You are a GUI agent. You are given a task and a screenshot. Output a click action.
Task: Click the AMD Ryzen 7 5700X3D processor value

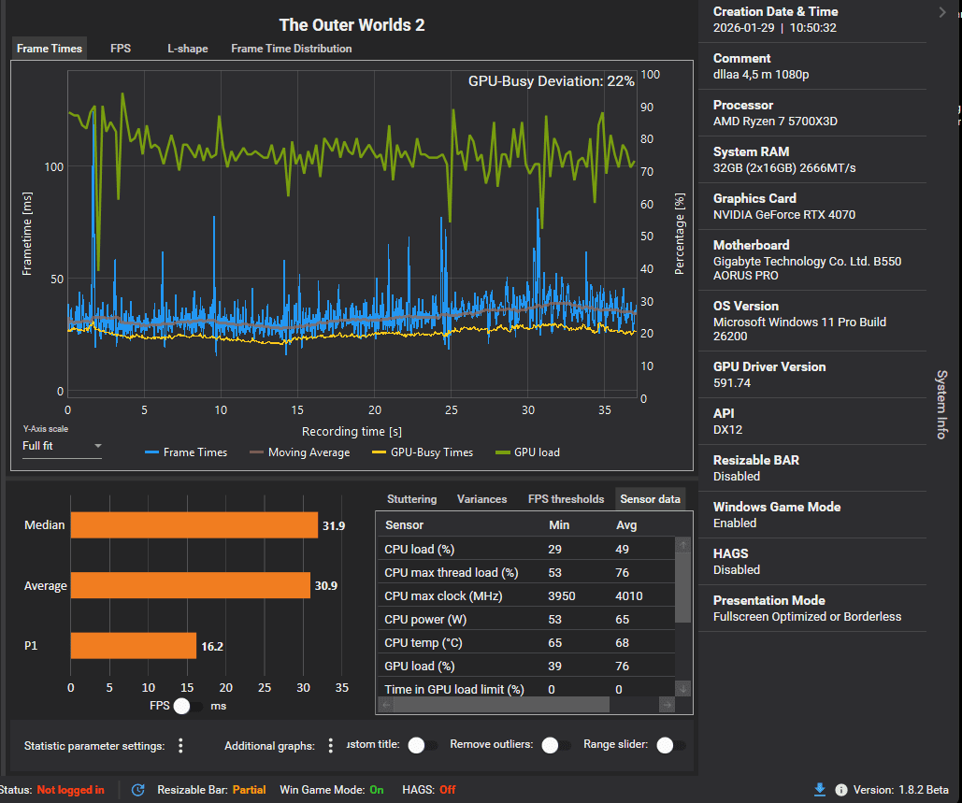point(775,121)
